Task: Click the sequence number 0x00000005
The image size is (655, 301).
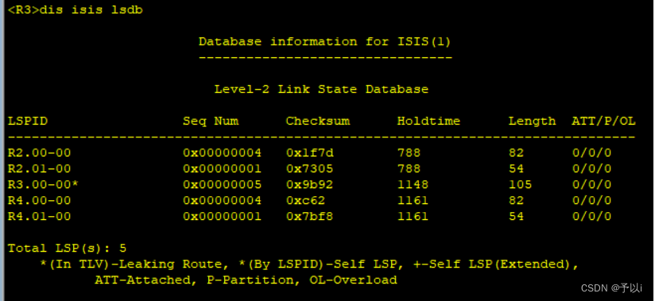Action: point(223,184)
